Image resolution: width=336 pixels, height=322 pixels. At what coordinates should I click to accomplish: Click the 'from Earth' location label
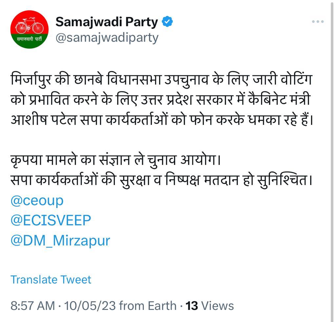click(148, 306)
